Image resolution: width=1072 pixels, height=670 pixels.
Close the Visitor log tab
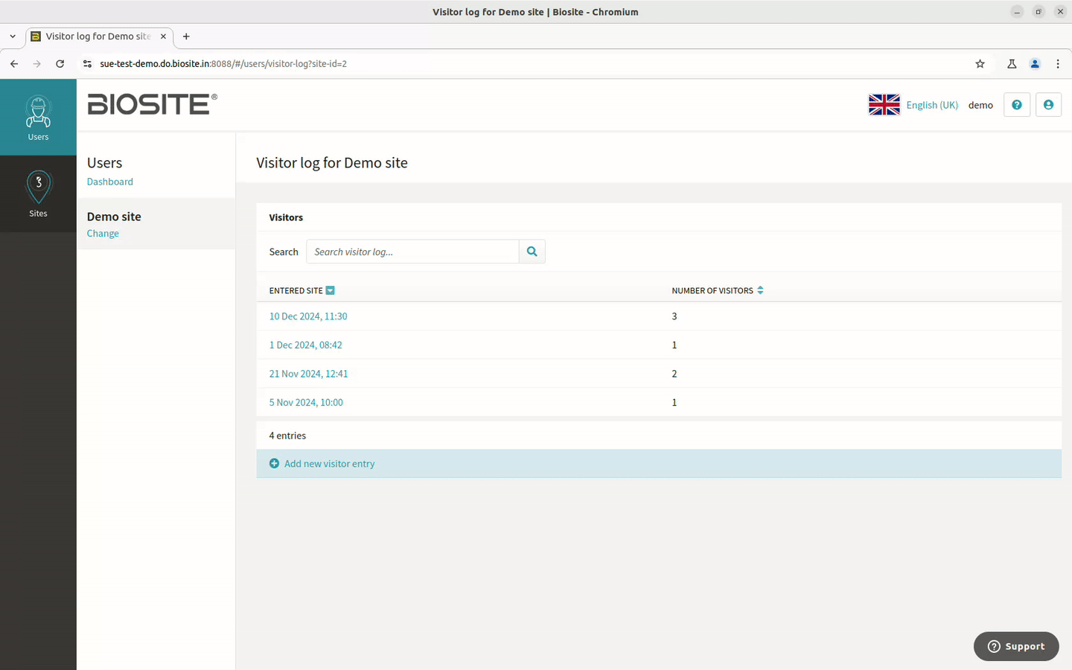[163, 36]
